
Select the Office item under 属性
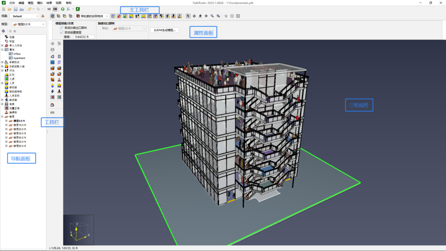coord(17,54)
